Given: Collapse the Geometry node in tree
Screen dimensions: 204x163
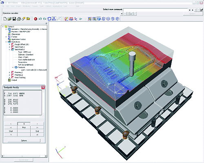Looking at the screenshot, I should click(x=6, y=29).
